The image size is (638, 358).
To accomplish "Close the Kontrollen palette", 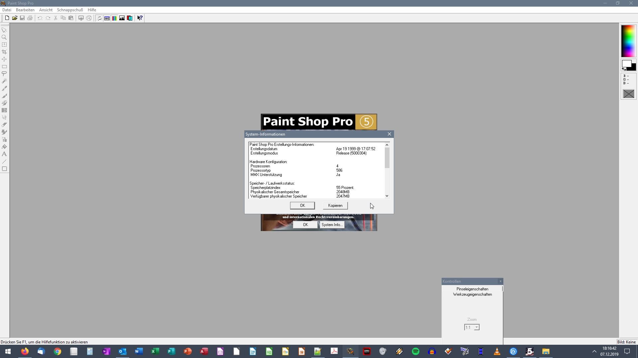I will click(500, 281).
